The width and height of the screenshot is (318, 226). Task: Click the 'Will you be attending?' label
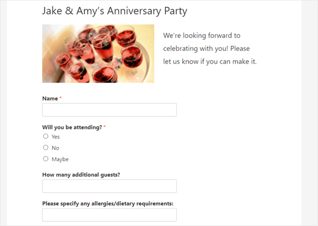(x=72, y=127)
